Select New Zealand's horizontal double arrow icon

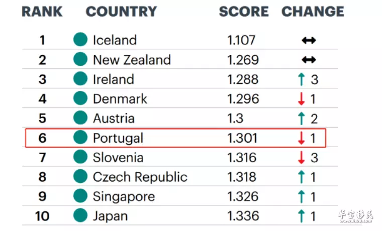tap(309, 60)
